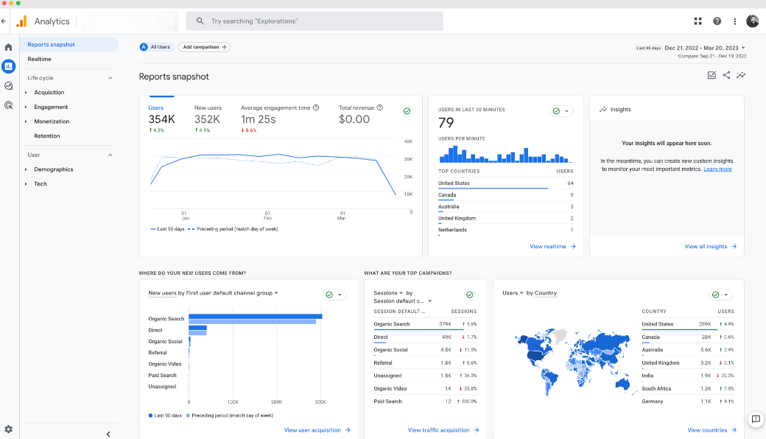The width and height of the screenshot is (766, 439).
Task: Open the Users by Country metric dropdown
Action: coord(512,293)
